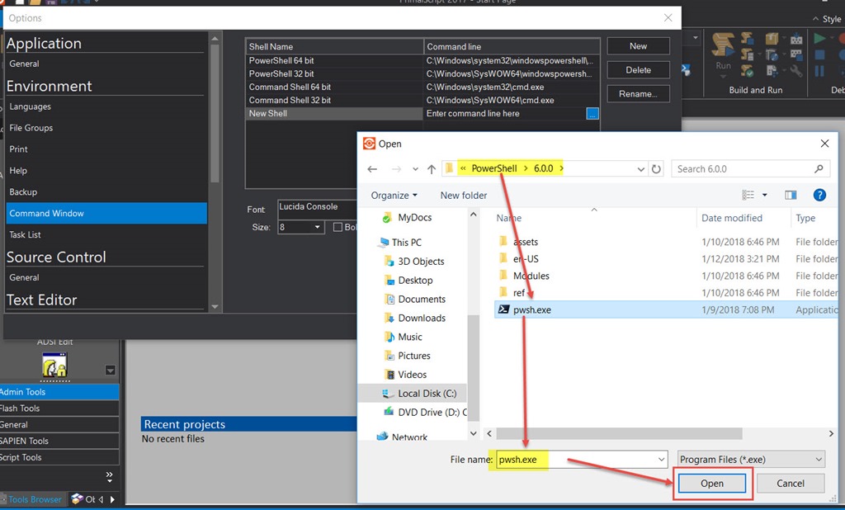Click the package box icon in Build and Run

(772, 38)
